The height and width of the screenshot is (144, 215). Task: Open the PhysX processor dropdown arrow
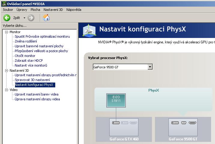(150, 67)
